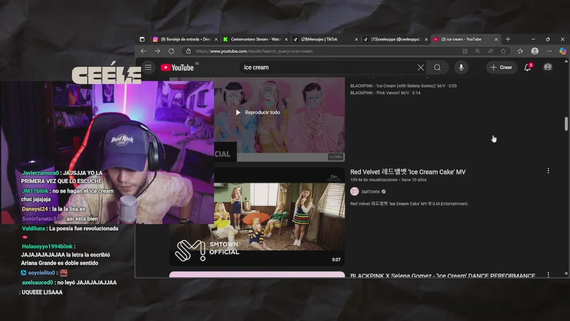Click Sonicfanatic317 chat username
Viewport: 570px width, 321px height.
pos(42,219)
